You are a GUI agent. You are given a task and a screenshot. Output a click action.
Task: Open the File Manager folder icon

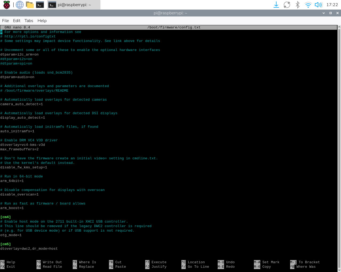click(x=30, y=5)
